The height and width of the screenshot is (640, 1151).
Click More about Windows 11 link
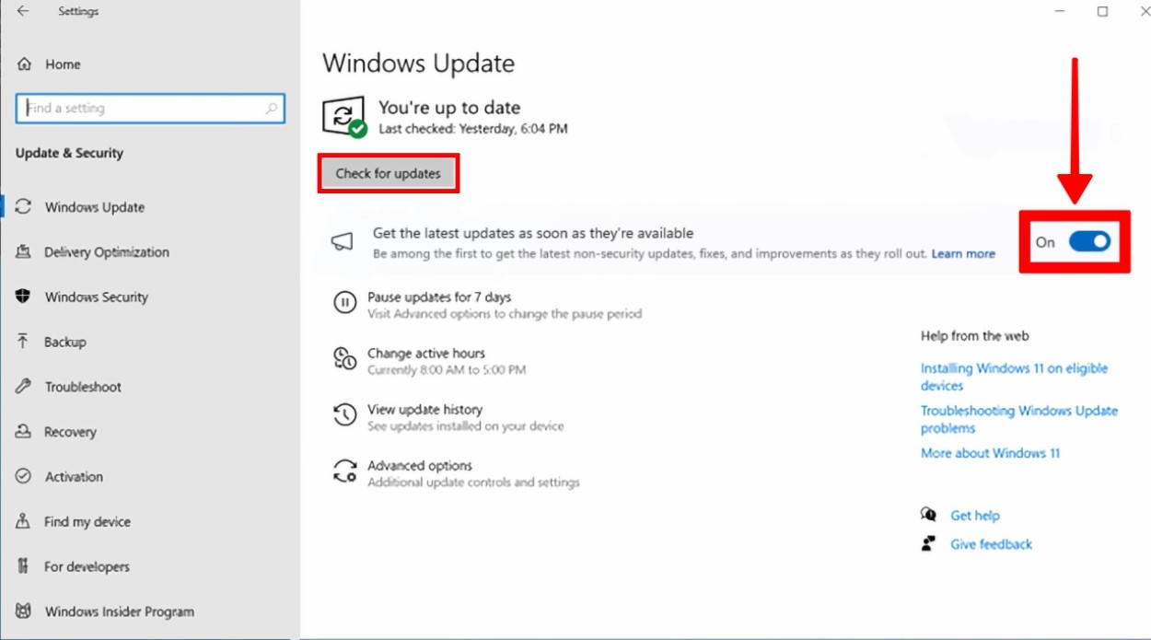[990, 453]
